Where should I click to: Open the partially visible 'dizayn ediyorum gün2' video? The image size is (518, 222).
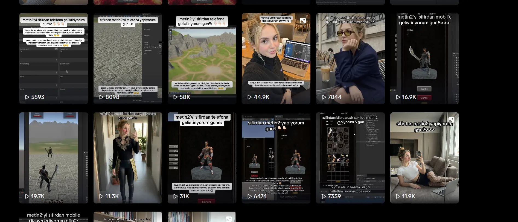[54, 217]
